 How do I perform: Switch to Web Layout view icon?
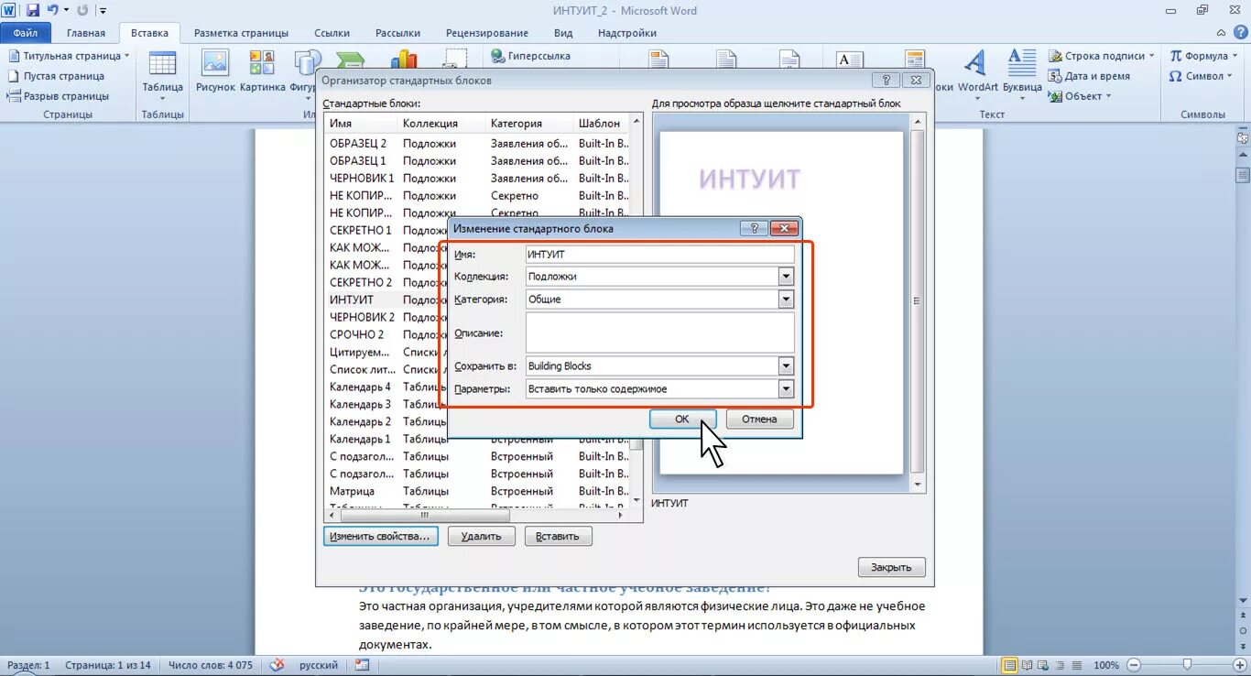click(1041, 665)
